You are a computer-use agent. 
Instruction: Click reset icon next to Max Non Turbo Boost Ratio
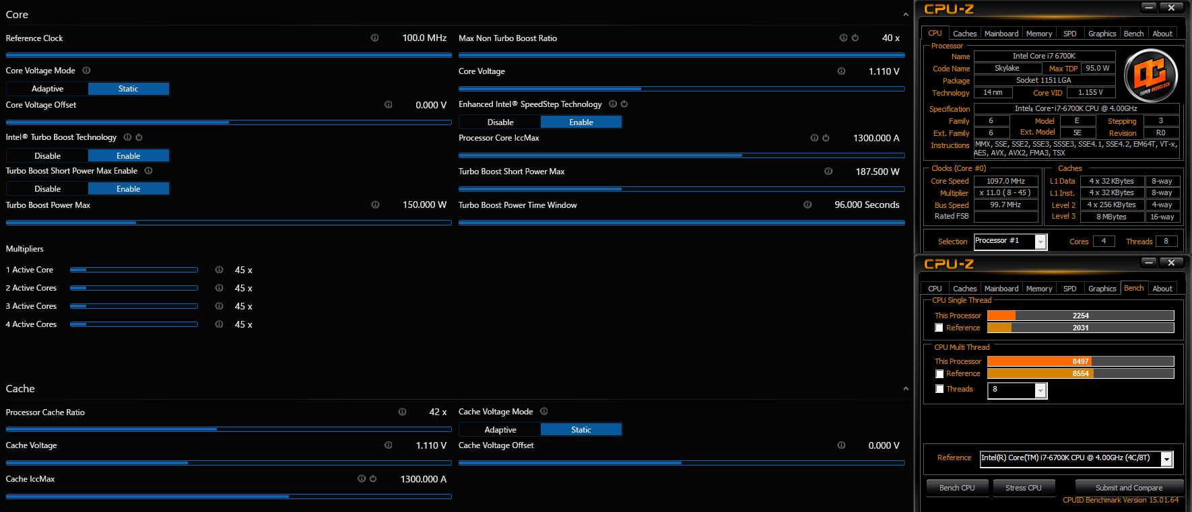coord(855,38)
